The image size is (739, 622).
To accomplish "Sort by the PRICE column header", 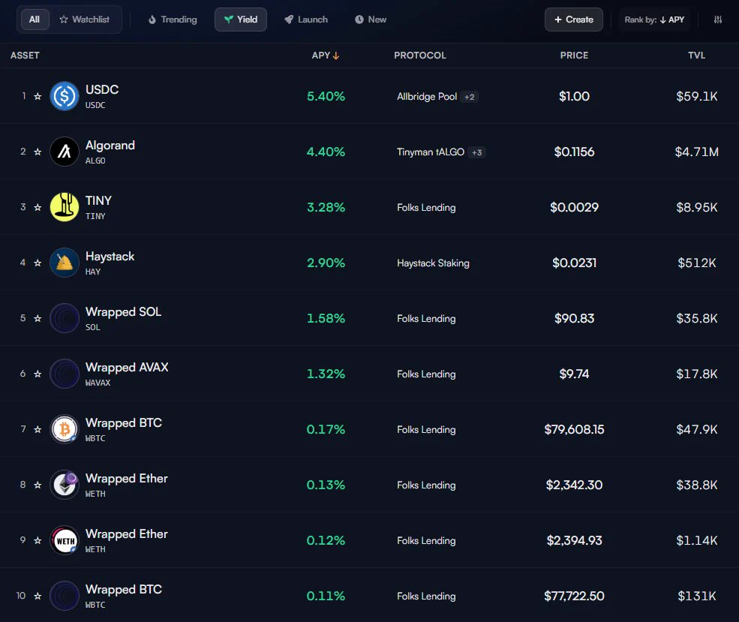I will click(574, 56).
